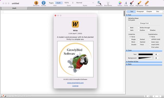Enable the Shadow checkbox
Viewport: 164px width, 98px height.
[149, 30]
